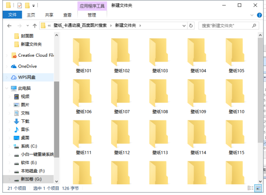Open the Help question mark icon
This screenshot has height=195, width=266.
259,15
